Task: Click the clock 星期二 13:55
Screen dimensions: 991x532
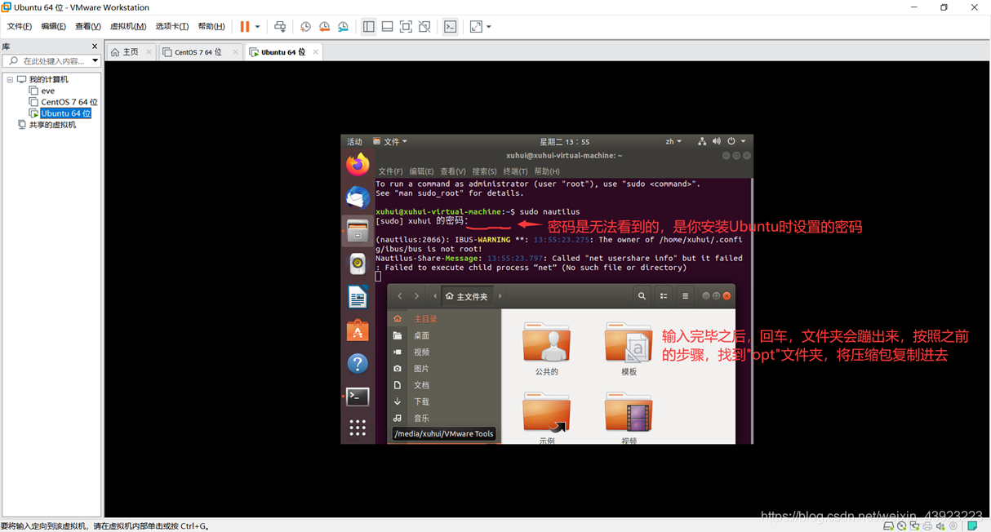Action: 564,142
